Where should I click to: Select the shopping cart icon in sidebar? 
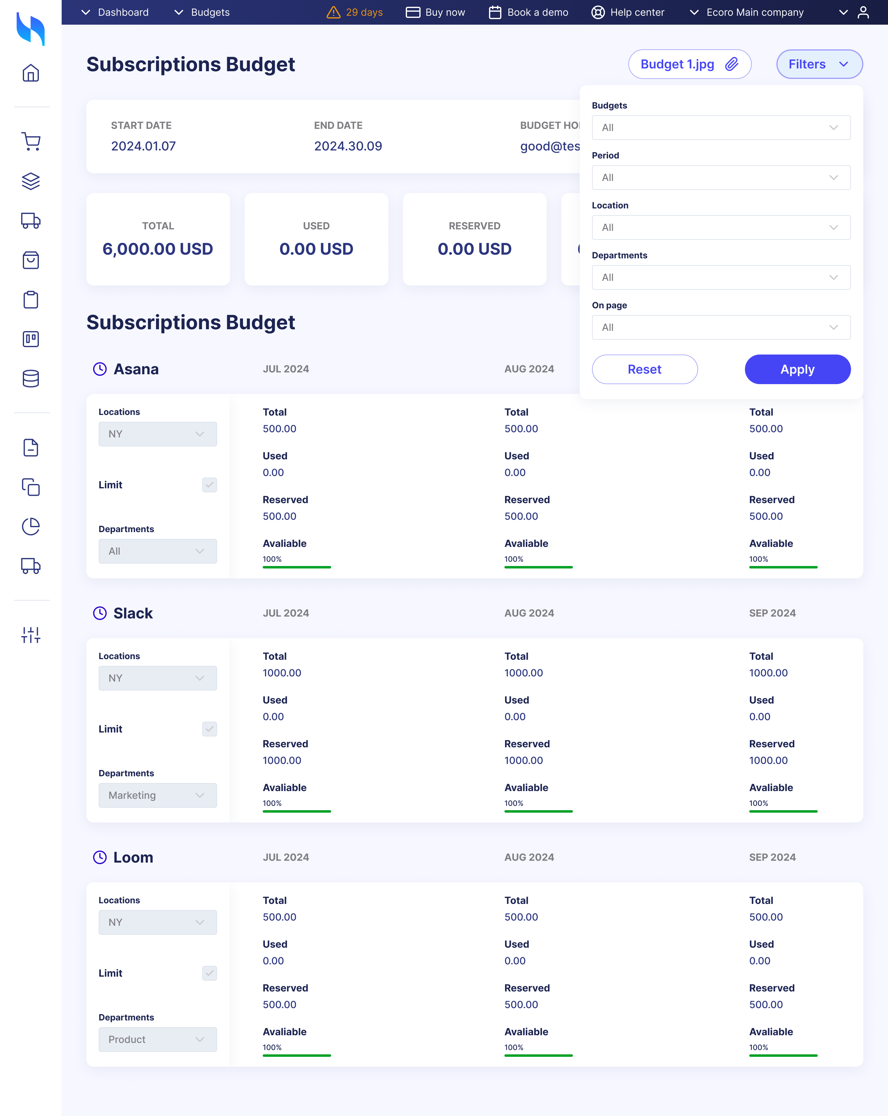coord(31,141)
